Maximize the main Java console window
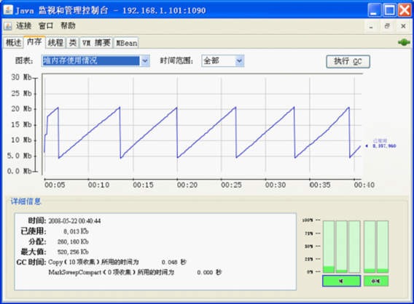Viewport: 414px width, 304px height. tap(389, 10)
